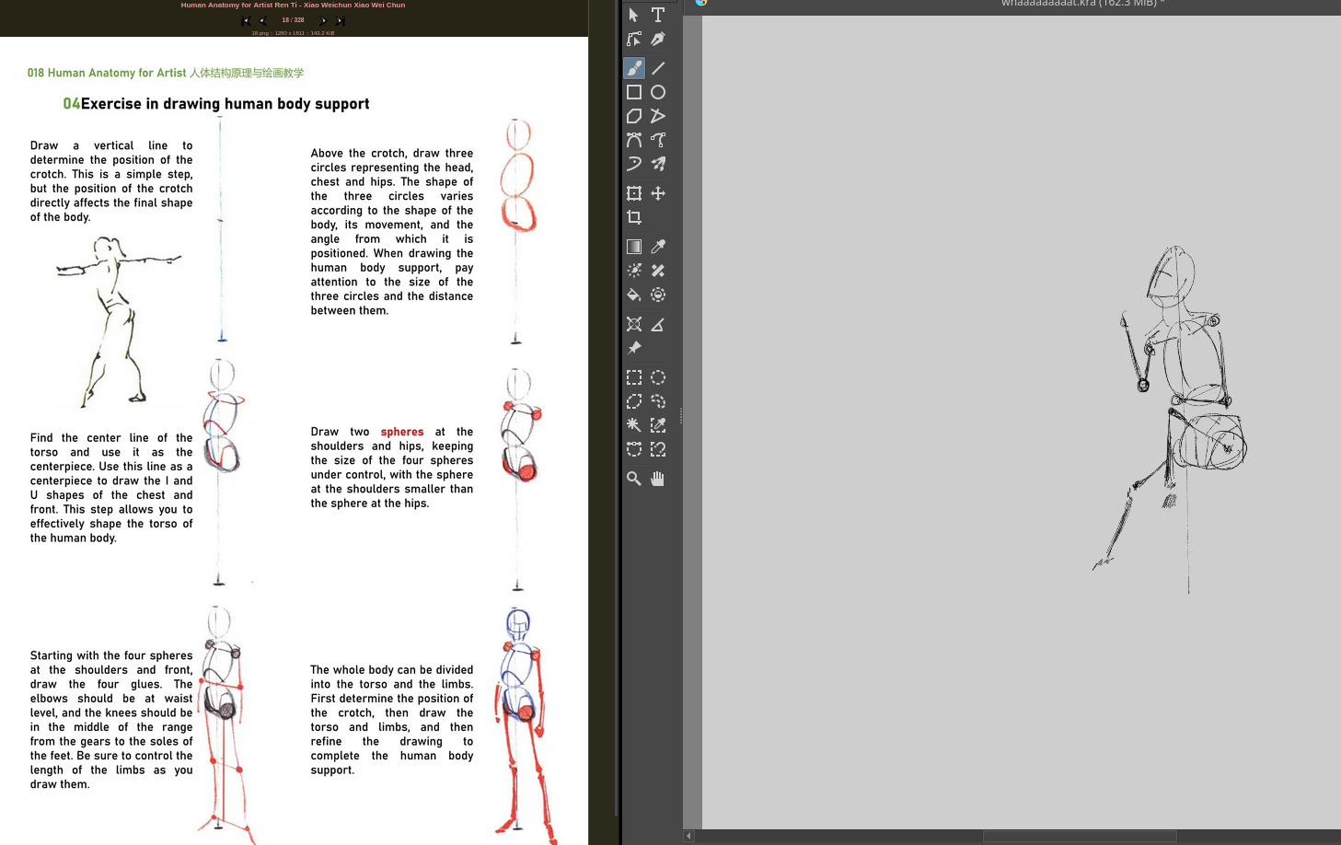The height and width of the screenshot is (845, 1341).
Task: Select the Bezier Curve Selection tool
Action: click(634, 449)
